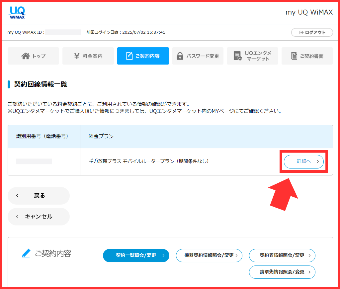Open the UQエンタメマーケット tab
Screen dimensions: 340x289
pos(252,56)
